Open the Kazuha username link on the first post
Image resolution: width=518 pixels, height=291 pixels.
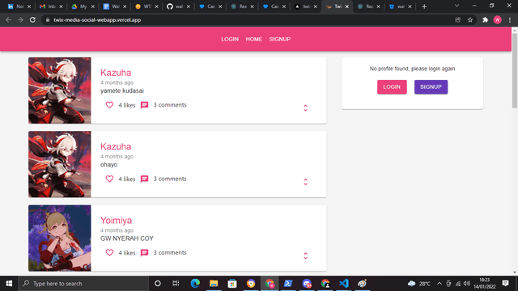[116, 73]
